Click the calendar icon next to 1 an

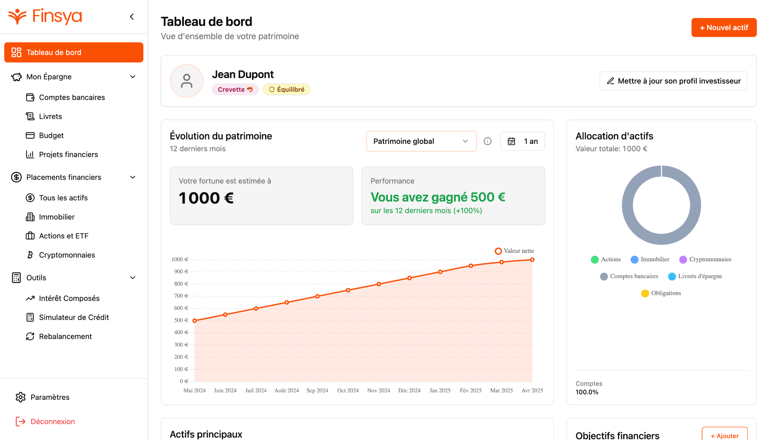tap(511, 141)
